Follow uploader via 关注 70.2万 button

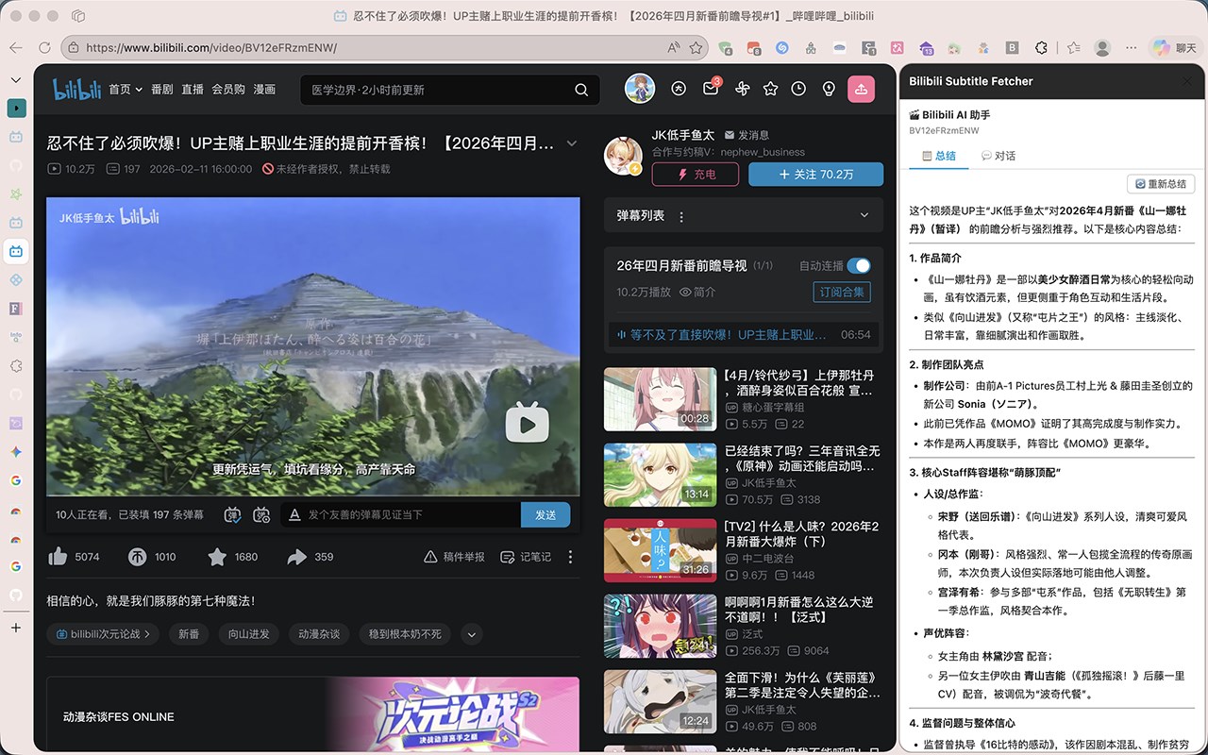pyautogui.click(x=815, y=175)
